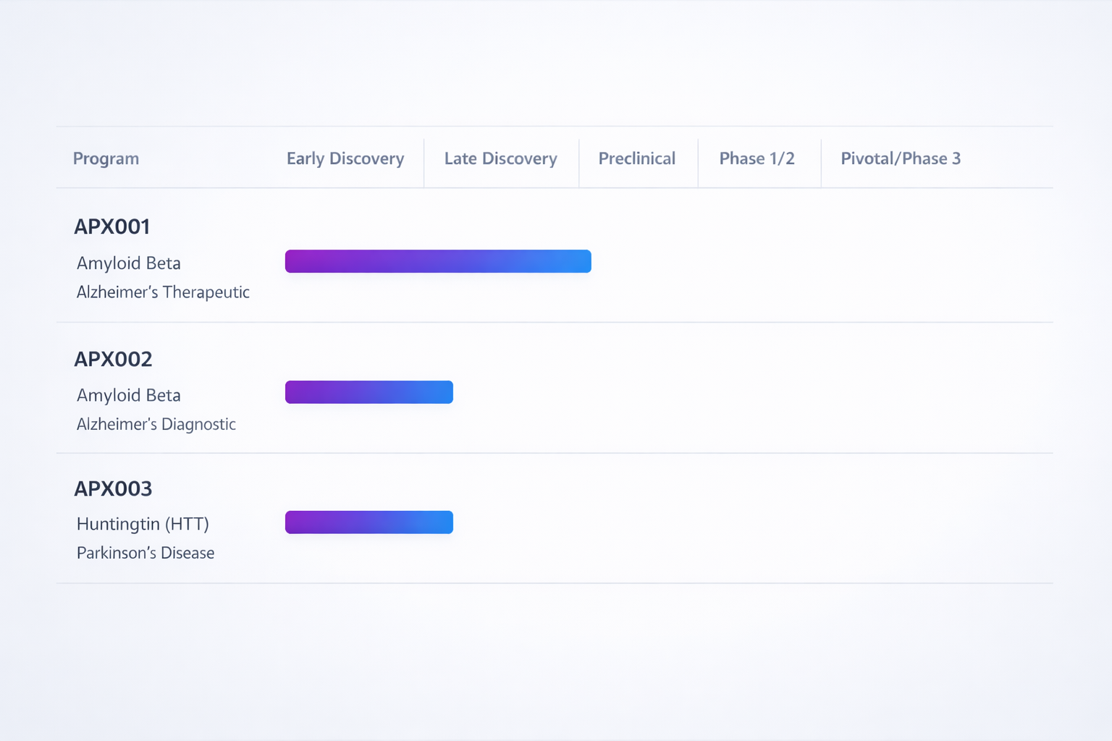Select the Alzheimer's Therapeutic label

163,292
